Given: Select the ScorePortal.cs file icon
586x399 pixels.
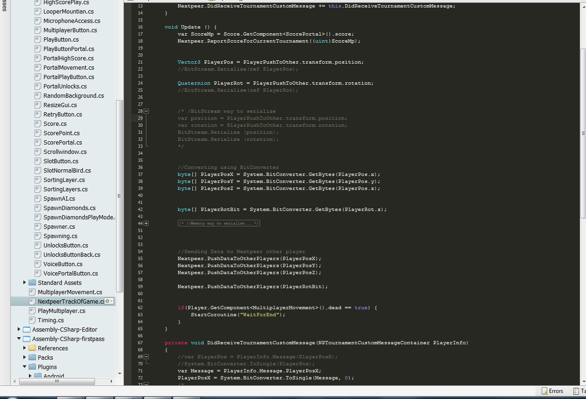Looking at the screenshot, I should 38,143.
